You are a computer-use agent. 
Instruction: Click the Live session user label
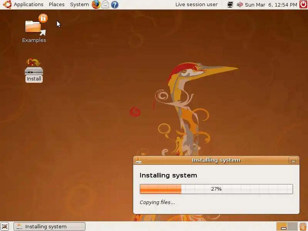[196, 5]
